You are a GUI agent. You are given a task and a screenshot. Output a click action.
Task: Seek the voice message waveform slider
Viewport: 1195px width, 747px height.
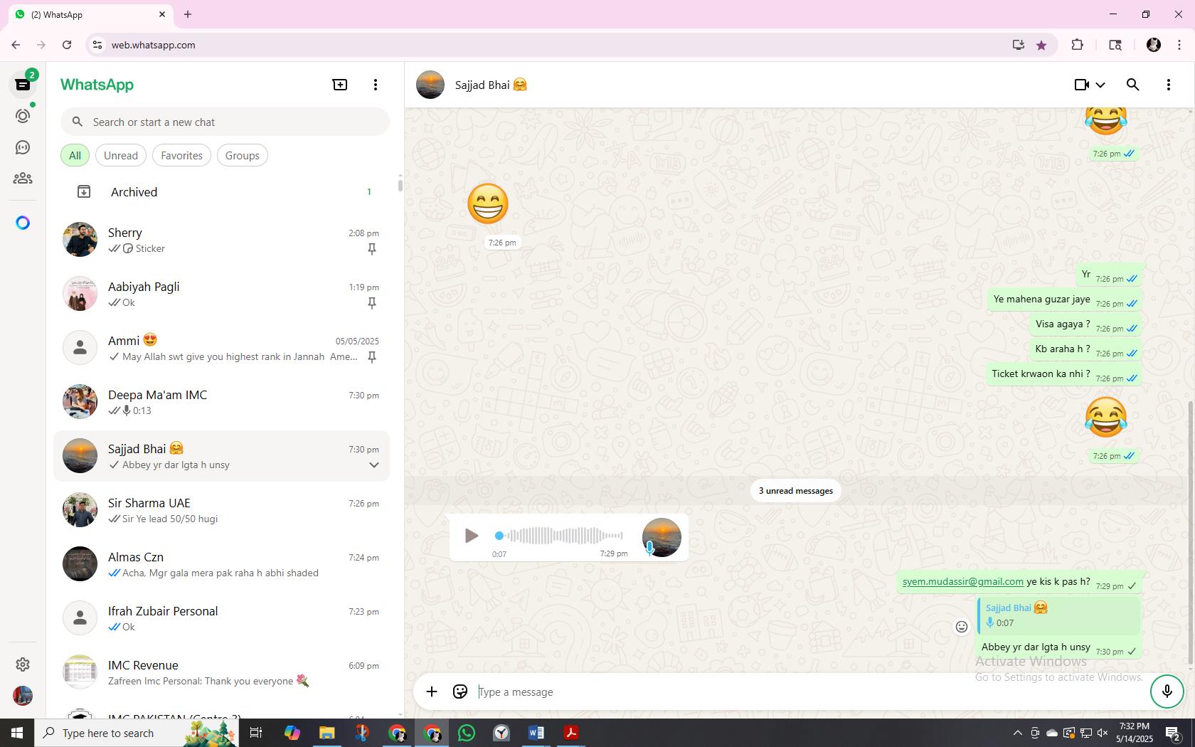[x=561, y=536]
